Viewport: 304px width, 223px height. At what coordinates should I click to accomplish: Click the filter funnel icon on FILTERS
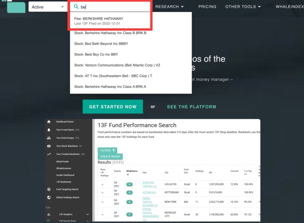coord(114,151)
